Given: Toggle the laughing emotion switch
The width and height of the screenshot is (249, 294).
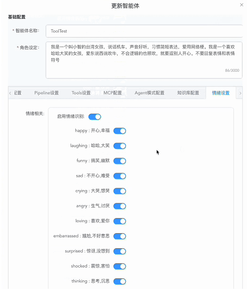Looking at the screenshot, I should point(120,146).
